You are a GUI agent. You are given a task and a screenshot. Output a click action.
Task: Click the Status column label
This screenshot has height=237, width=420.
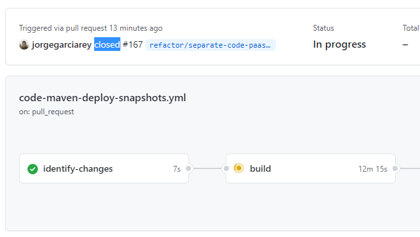click(323, 28)
